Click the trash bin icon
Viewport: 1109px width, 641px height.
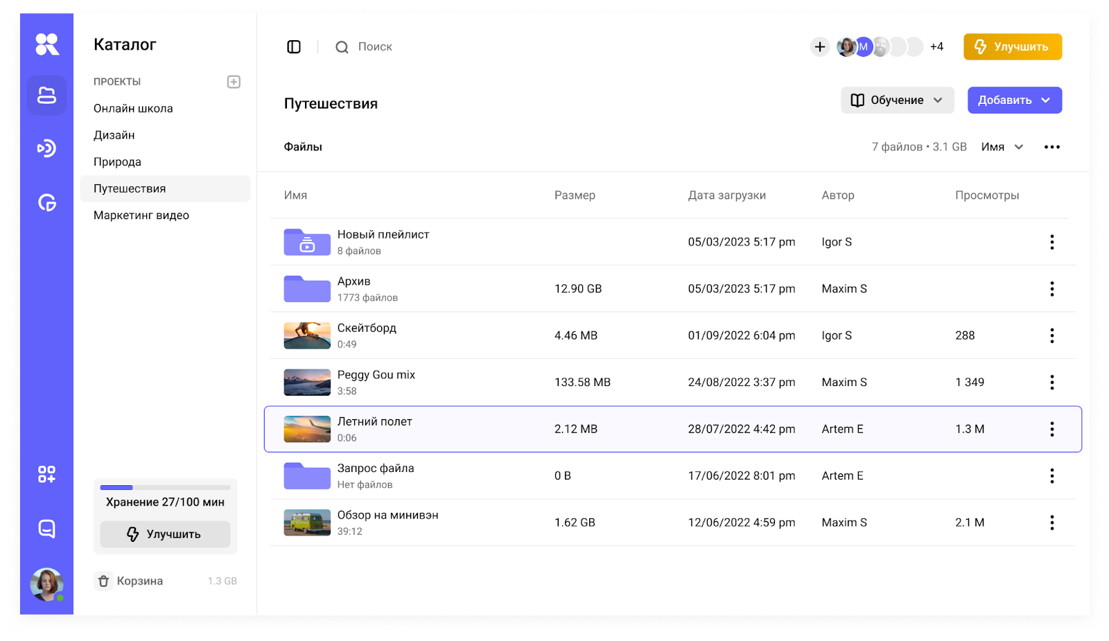pyautogui.click(x=103, y=581)
